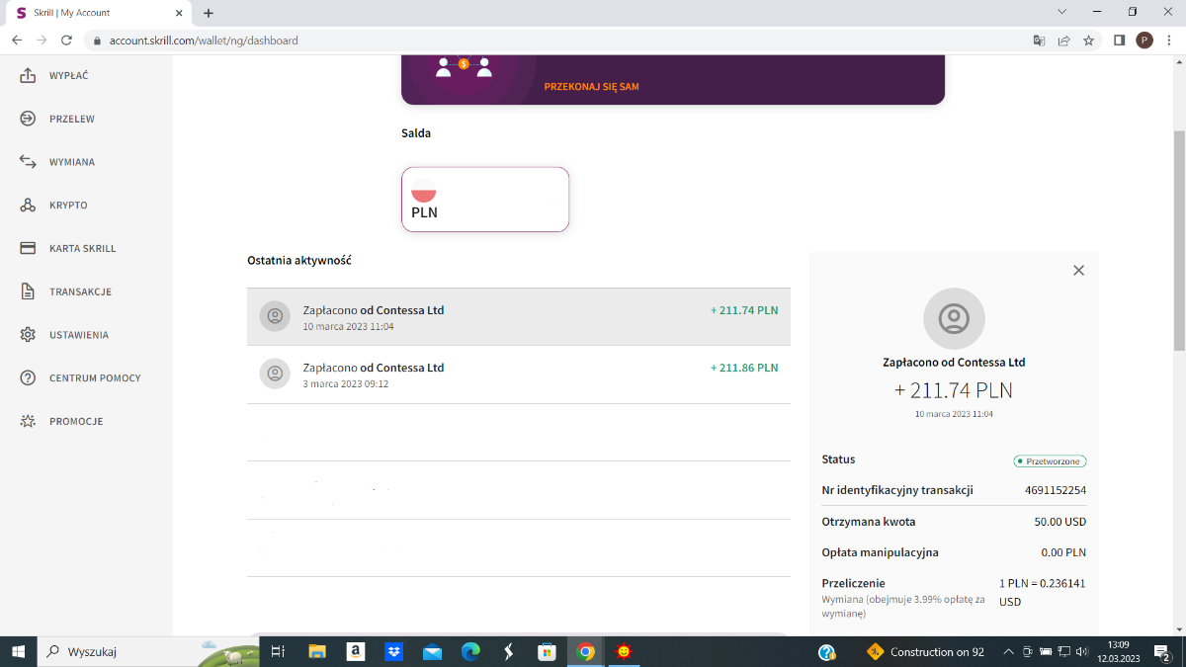
Task: Open a new browser tab
Action: point(209,13)
